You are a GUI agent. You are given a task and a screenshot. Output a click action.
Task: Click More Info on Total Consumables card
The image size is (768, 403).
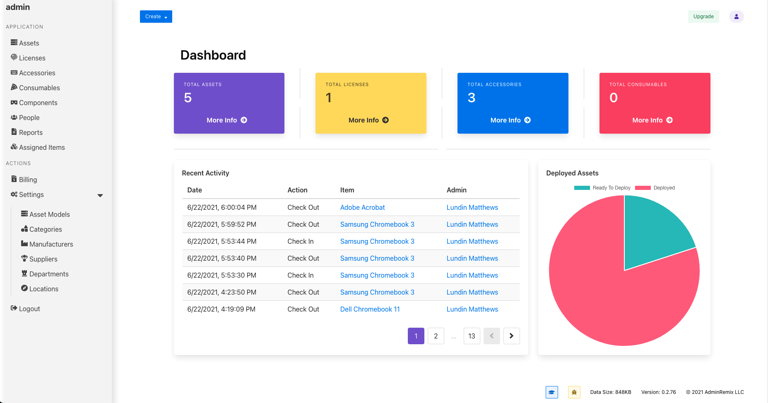pyautogui.click(x=652, y=120)
